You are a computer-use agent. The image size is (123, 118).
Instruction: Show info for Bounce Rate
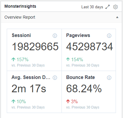click(x=109, y=77)
